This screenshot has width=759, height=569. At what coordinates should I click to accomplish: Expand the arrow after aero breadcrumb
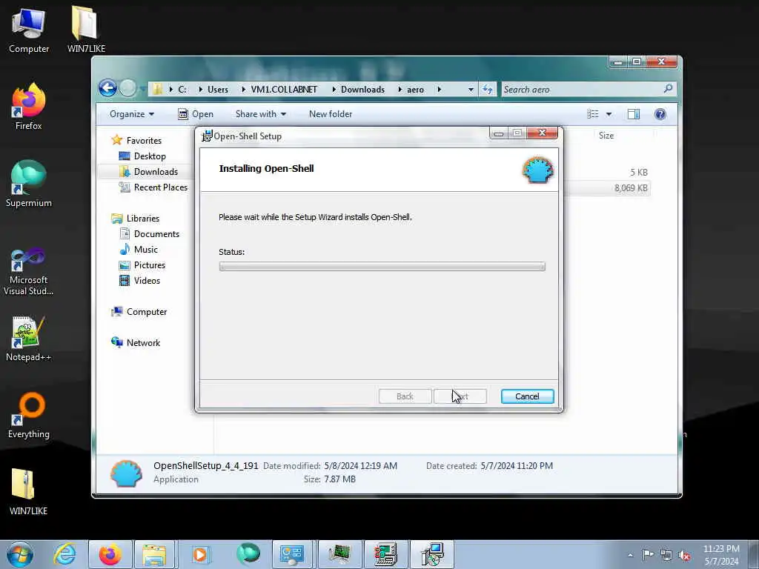pos(439,90)
